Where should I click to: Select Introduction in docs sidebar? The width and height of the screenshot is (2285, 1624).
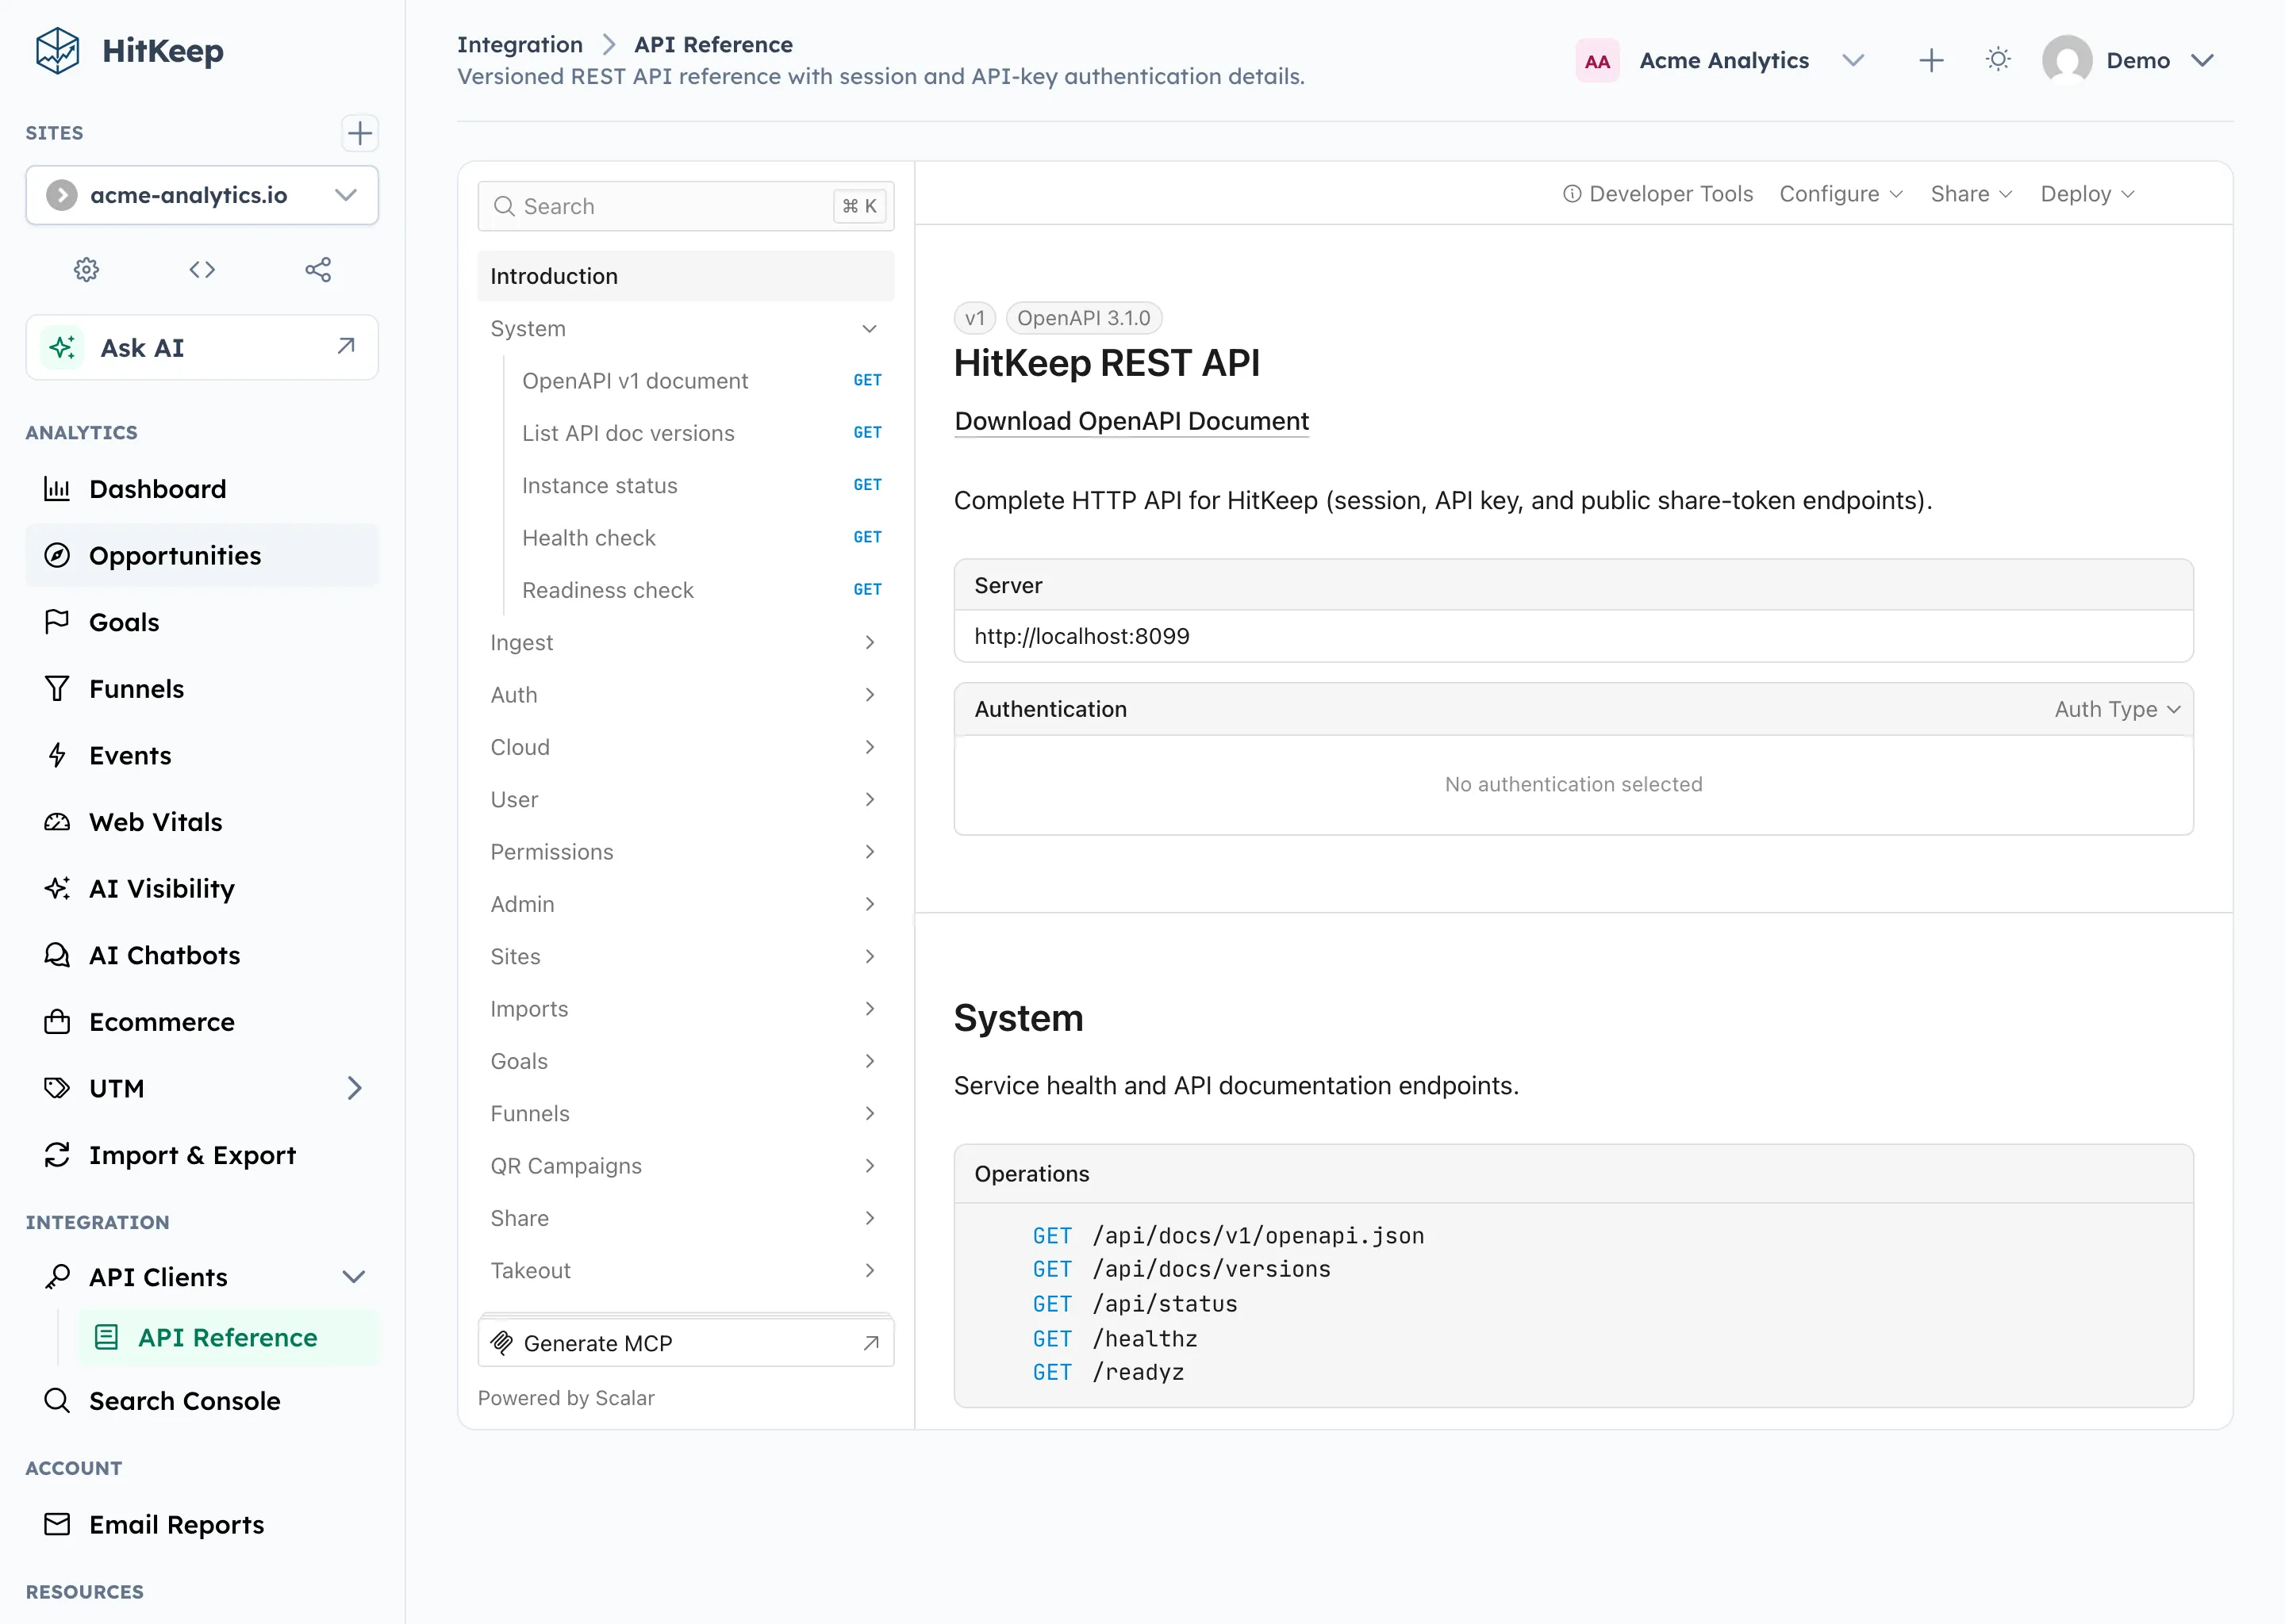685,276
